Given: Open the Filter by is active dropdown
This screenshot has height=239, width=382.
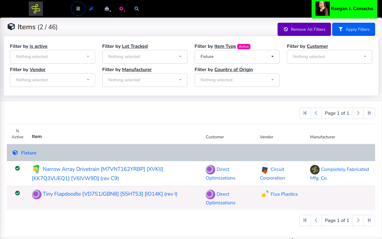Looking at the screenshot, I should [x=53, y=57].
